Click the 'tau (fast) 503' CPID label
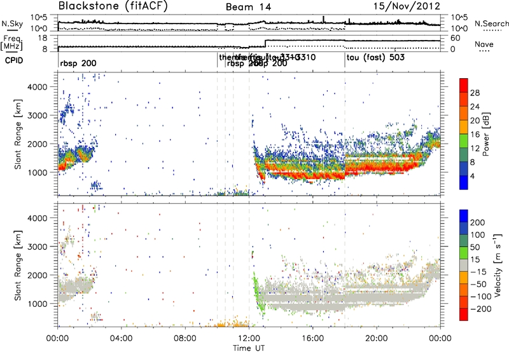The image size is (509, 352). (x=375, y=58)
